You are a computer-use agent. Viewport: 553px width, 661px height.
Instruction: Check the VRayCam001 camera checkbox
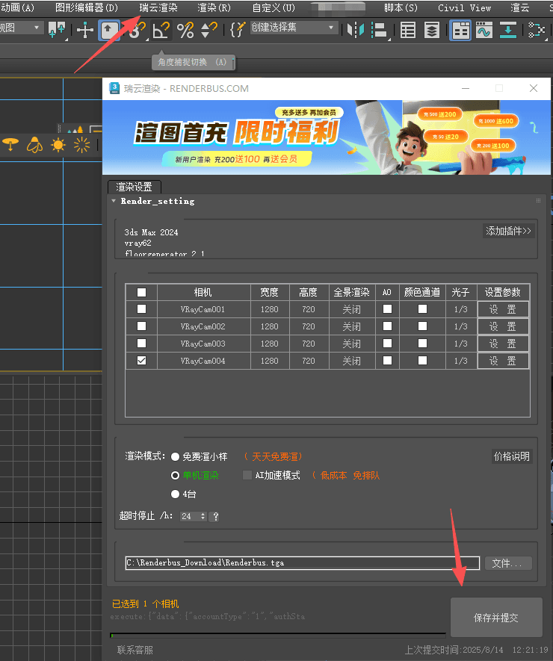pos(142,309)
